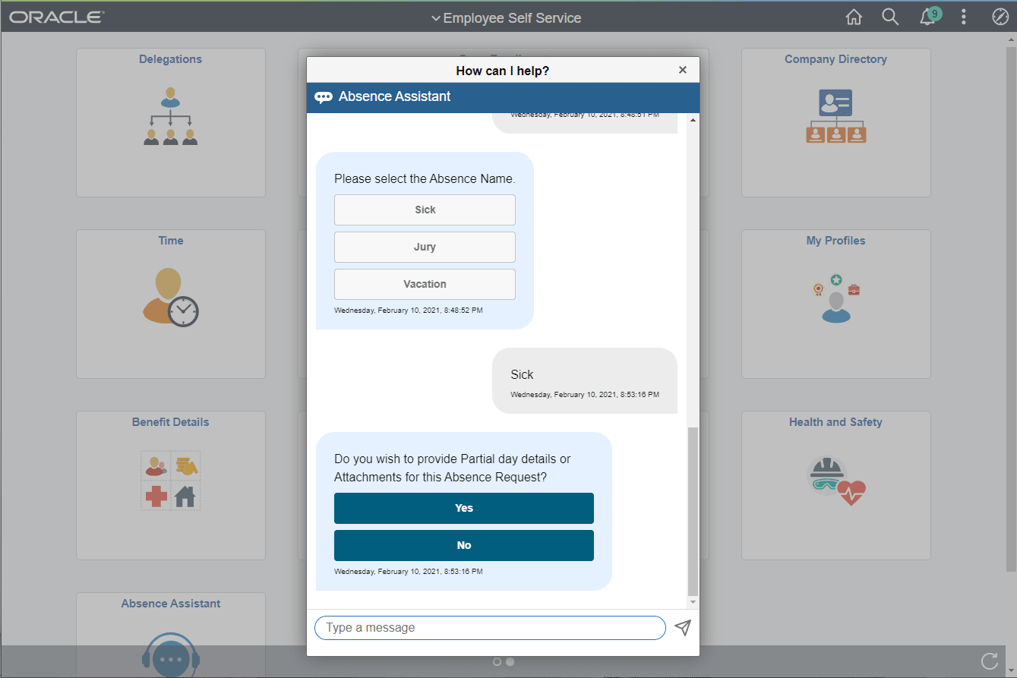1017x678 pixels.
Task: Open the notifications bell
Action: pyautogui.click(x=927, y=16)
